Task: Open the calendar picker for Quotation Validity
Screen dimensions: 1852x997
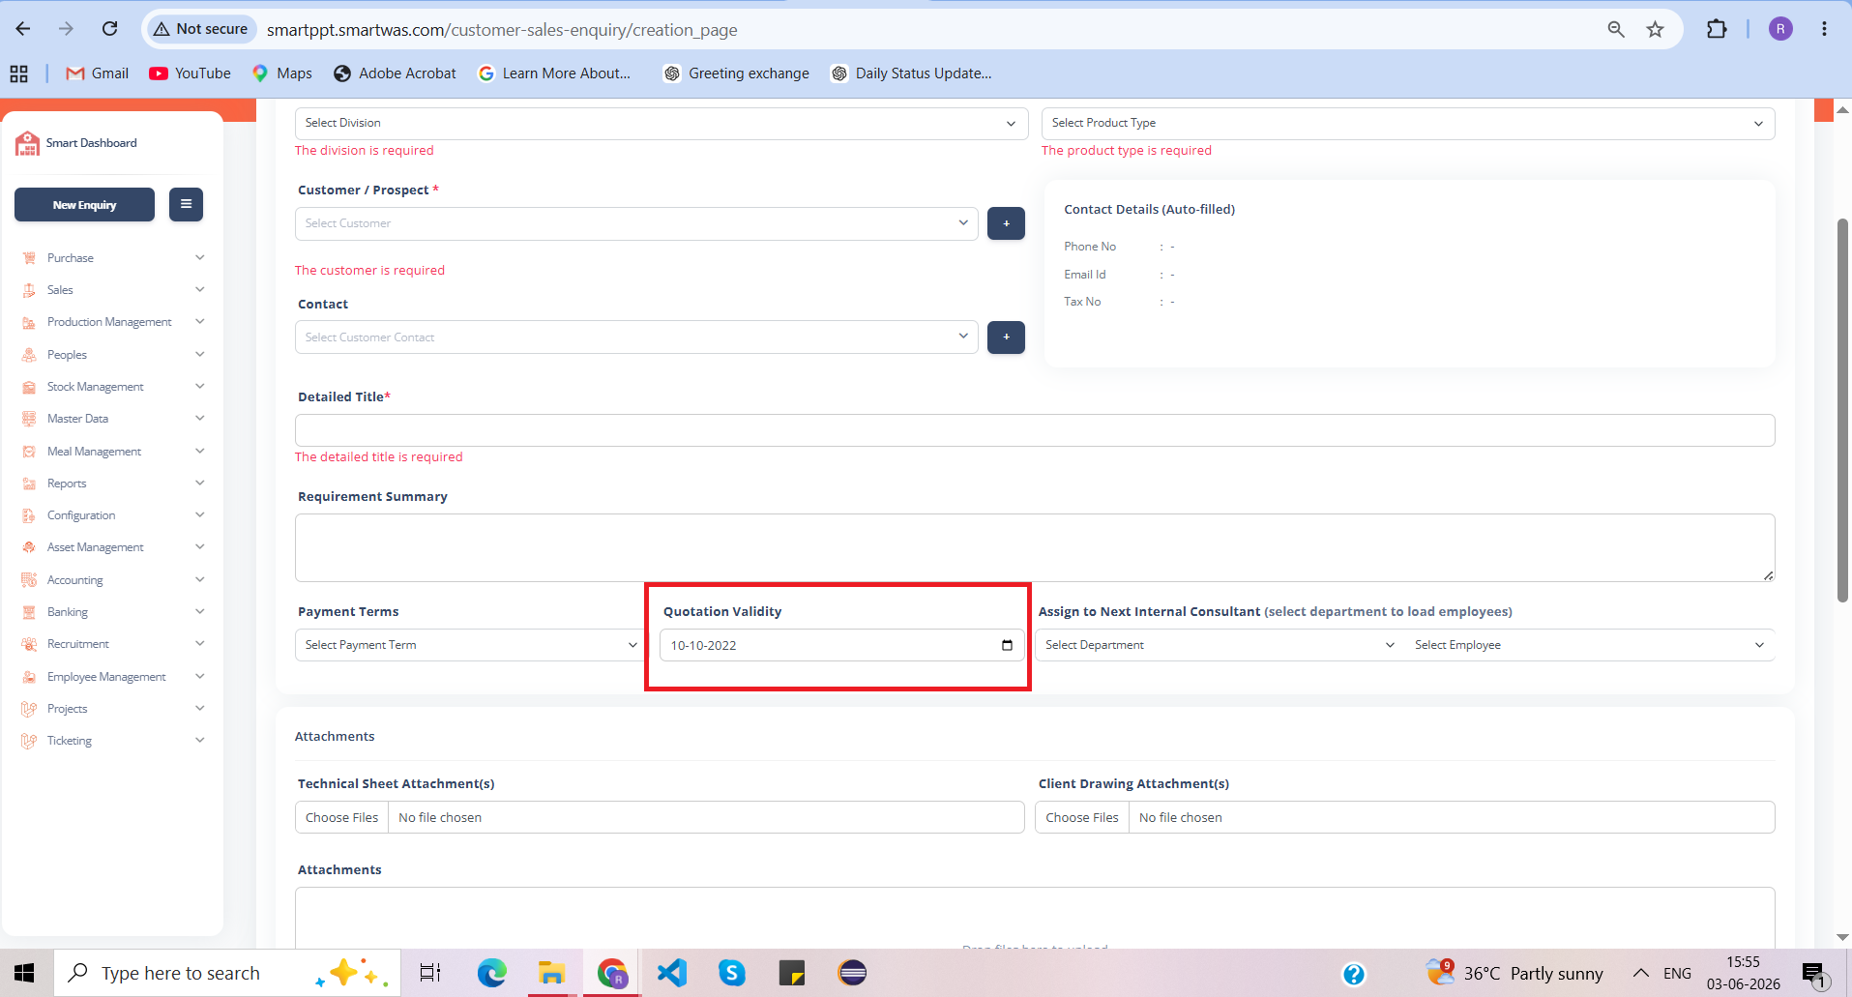Action: 1007,645
